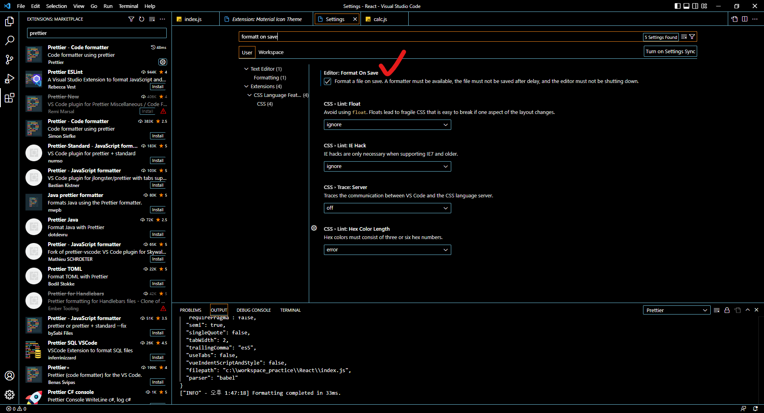Filter settings with the funnel icon
This screenshot has width=764, height=413.
tap(692, 37)
